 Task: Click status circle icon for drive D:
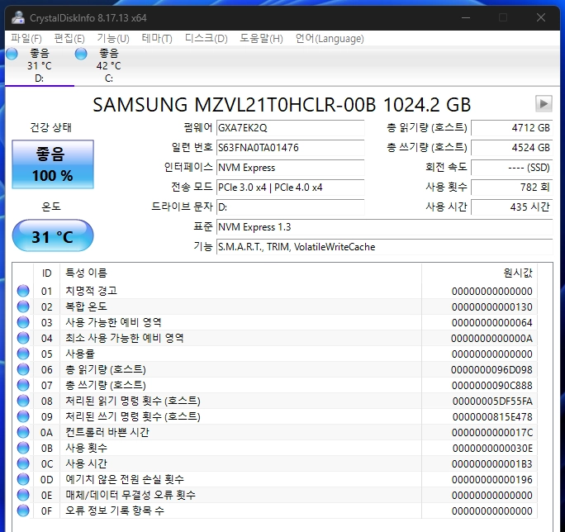tap(12, 54)
